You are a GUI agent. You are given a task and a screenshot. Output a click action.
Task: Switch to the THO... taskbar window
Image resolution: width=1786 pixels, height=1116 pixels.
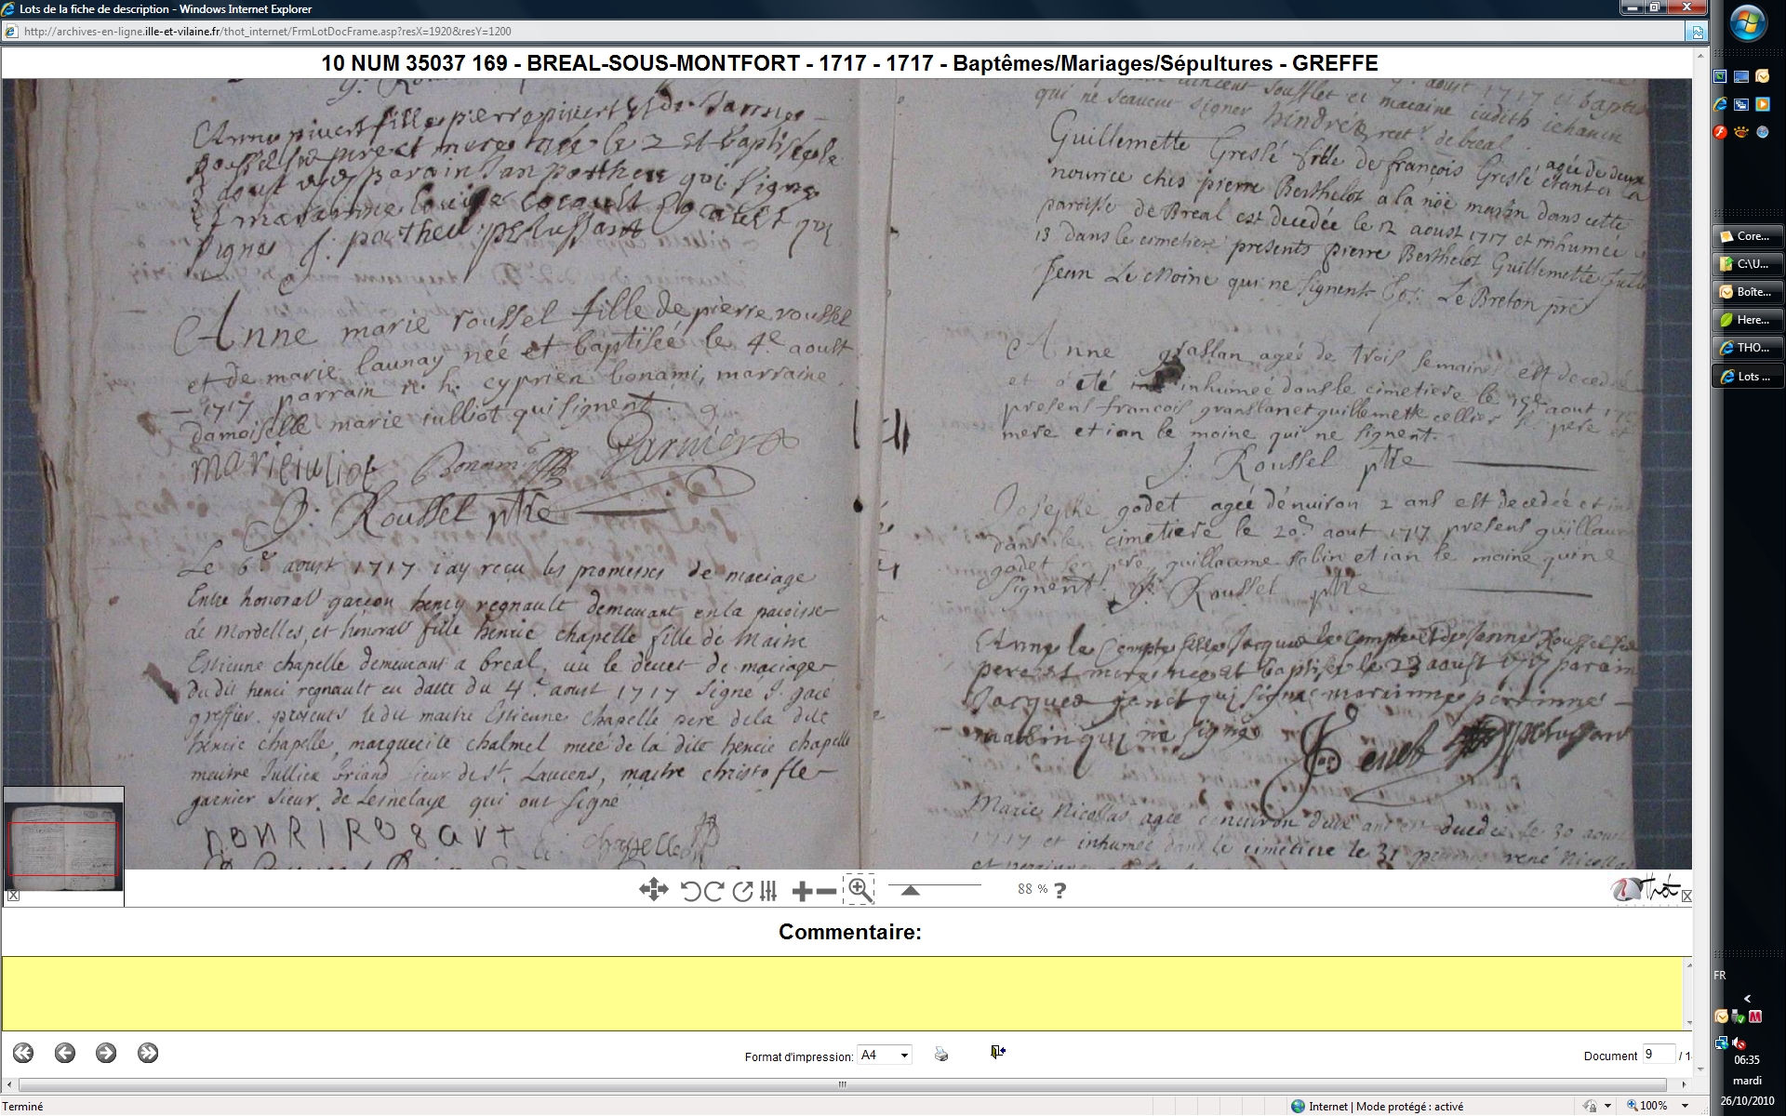click(1748, 348)
